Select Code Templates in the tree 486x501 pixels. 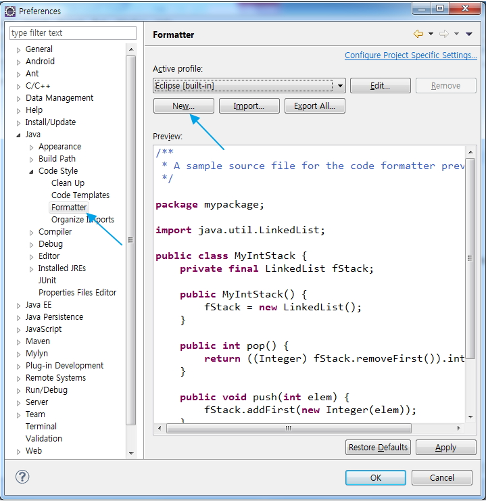tap(80, 195)
